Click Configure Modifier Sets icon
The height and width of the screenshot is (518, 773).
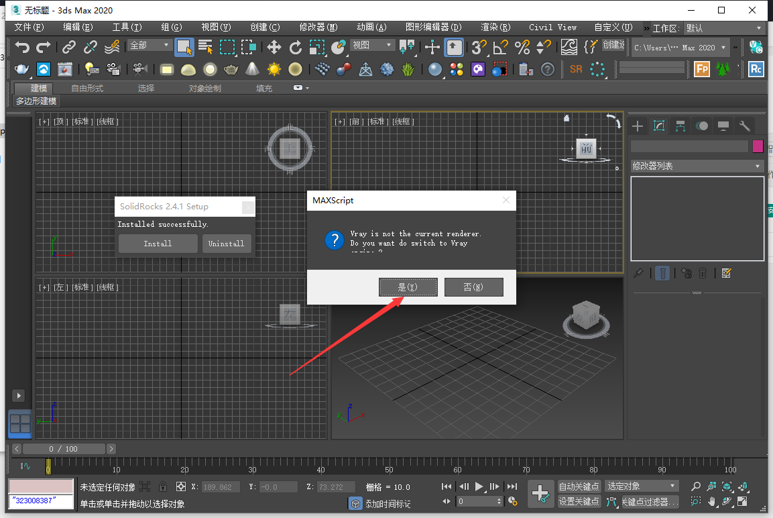pyautogui.click(x=726, y=273)
